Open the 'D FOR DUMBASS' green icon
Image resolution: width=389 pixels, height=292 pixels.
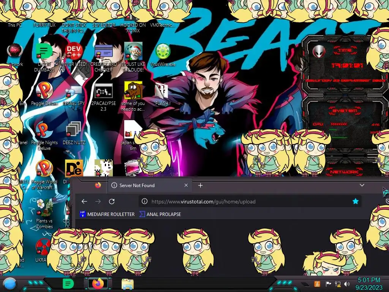tap(44, 51)
